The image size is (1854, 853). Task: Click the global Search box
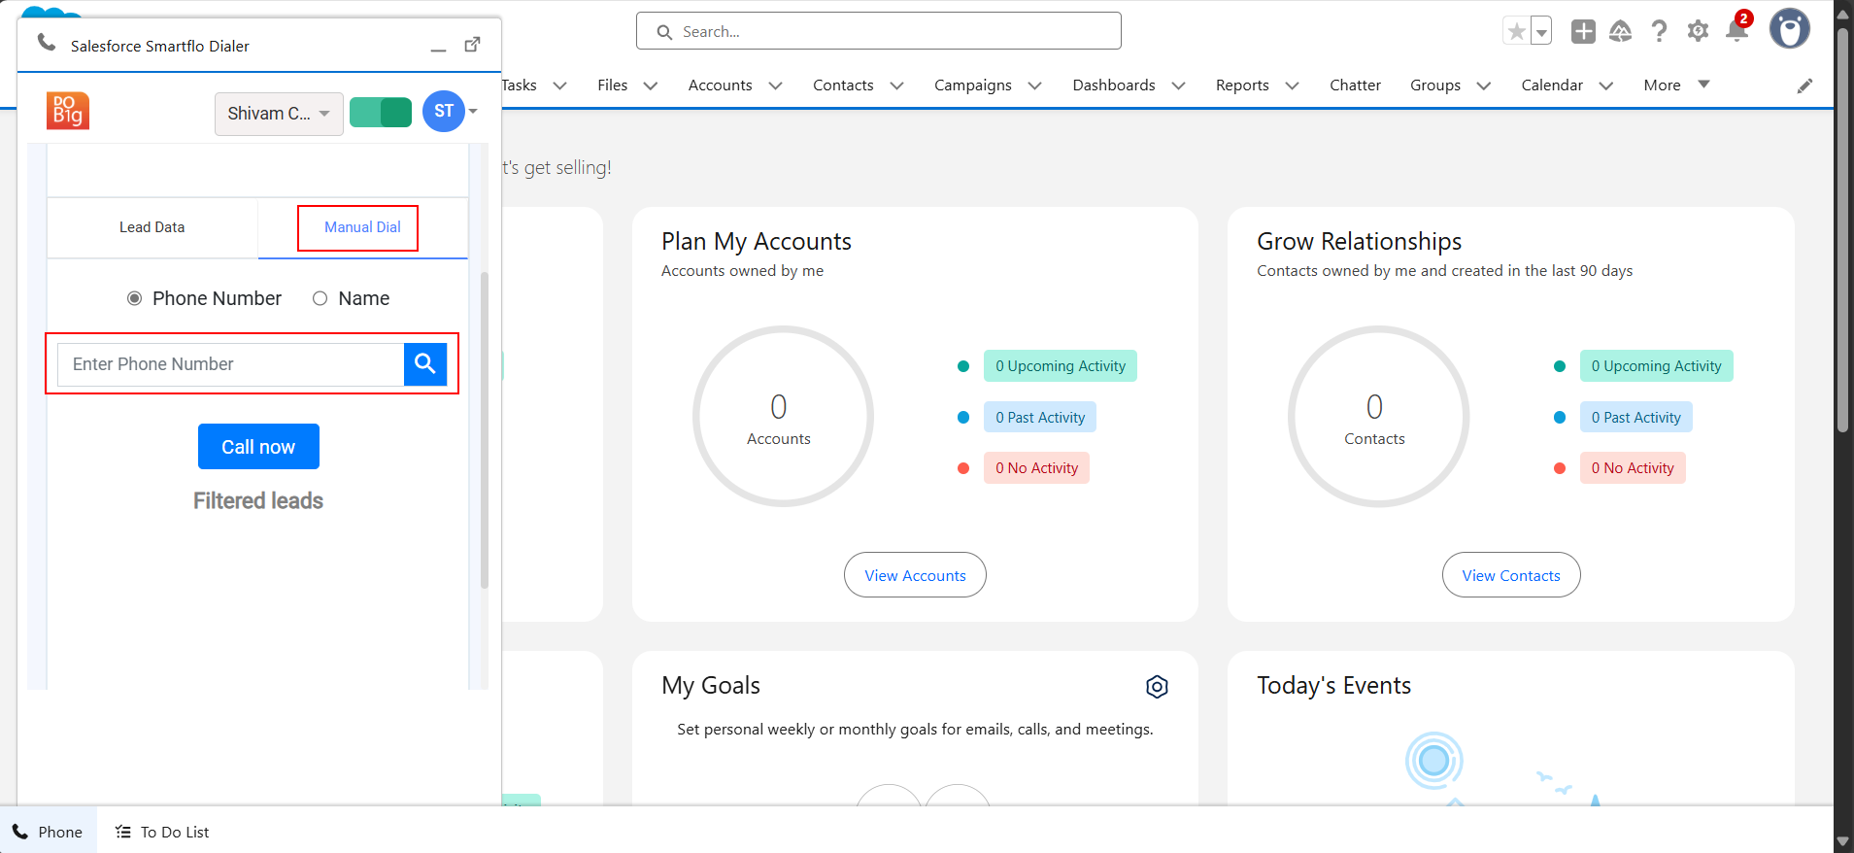click(x=879, y=31)
